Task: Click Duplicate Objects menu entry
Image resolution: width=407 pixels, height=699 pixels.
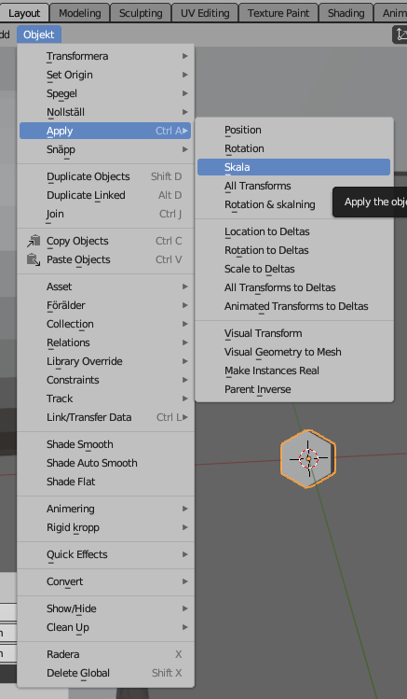Action: point(105,176)
